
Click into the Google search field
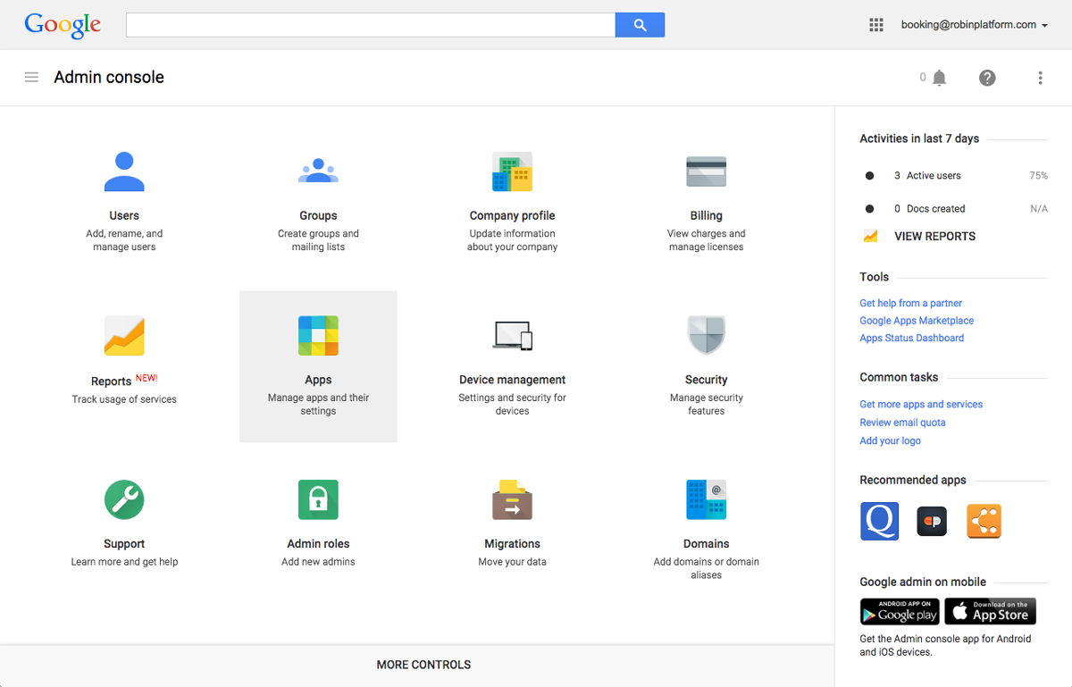click(371, 25)
